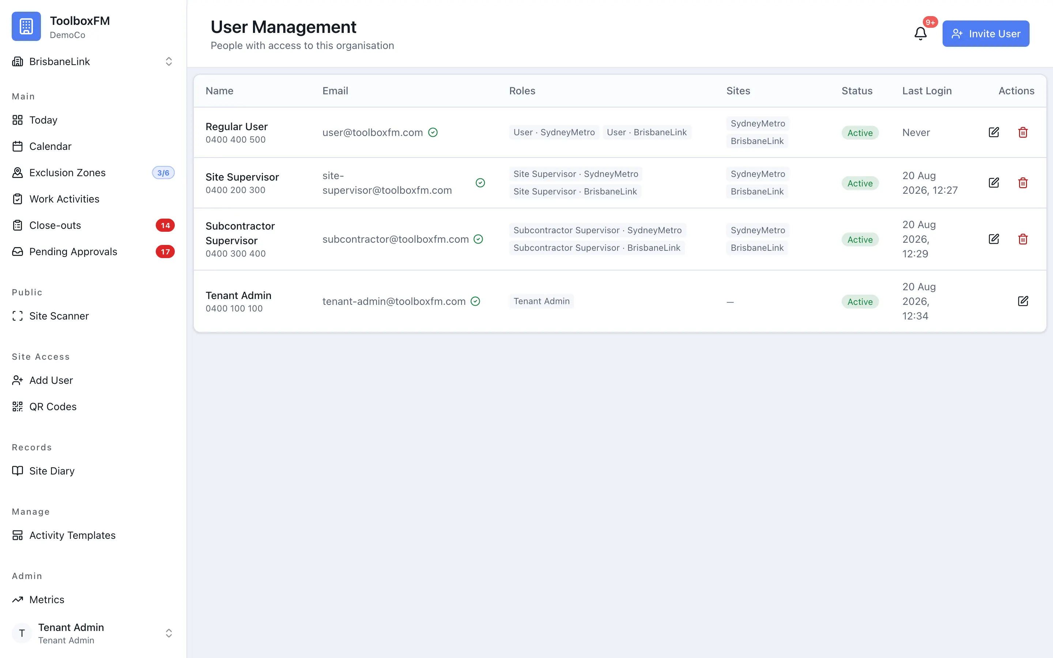Delete the Subcontractor Supervisor account
Image resolution: width=1053 pixels, height=658 pixels.
[1023, 239]
